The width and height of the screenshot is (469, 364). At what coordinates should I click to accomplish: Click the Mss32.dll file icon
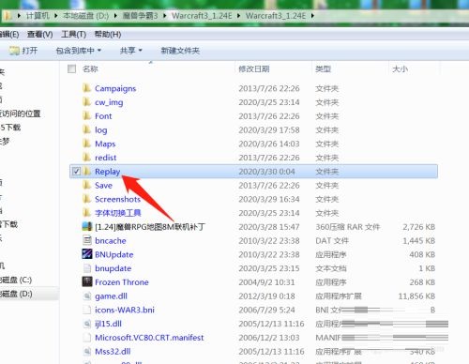pos(86,351)
